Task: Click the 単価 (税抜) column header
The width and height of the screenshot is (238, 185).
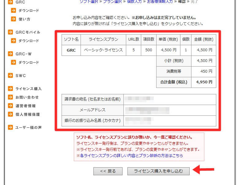Action: point(168,39)
